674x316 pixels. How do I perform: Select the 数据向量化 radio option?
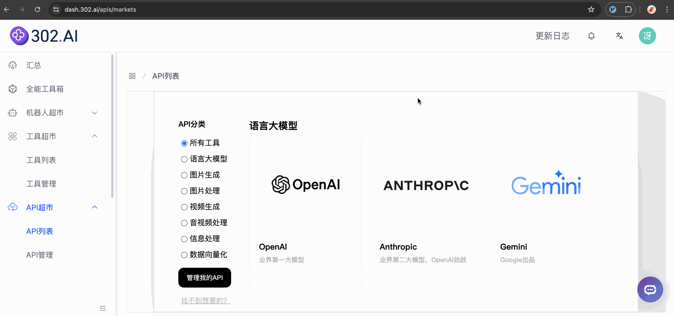click(184, 255)
